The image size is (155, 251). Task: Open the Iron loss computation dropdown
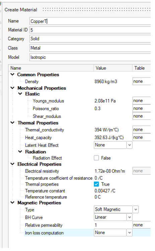click(129, 233)
